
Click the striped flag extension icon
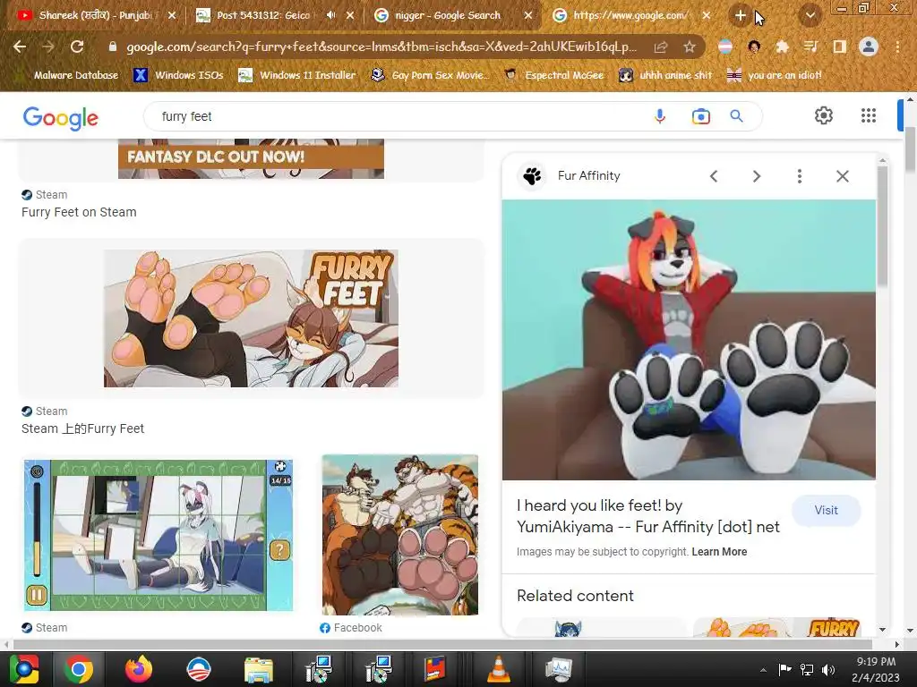coord(725,47)
